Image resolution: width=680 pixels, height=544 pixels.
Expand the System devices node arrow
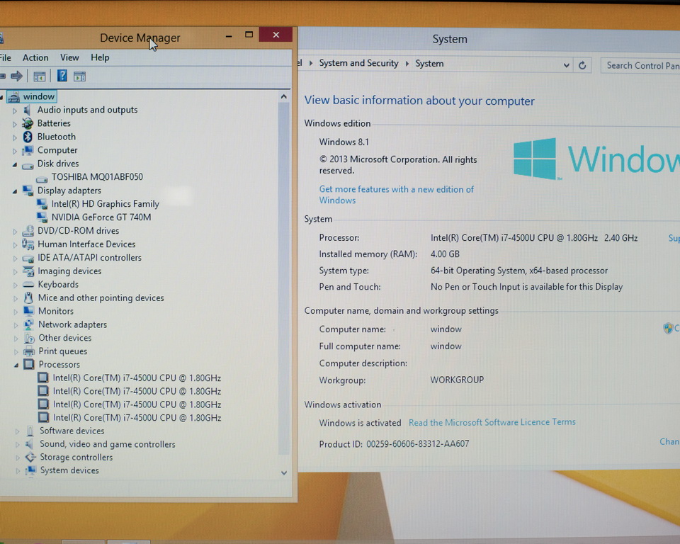pos(17,471)
